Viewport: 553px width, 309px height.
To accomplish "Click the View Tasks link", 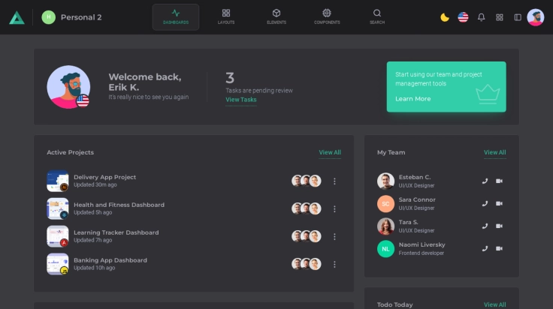I will point(241,100).
